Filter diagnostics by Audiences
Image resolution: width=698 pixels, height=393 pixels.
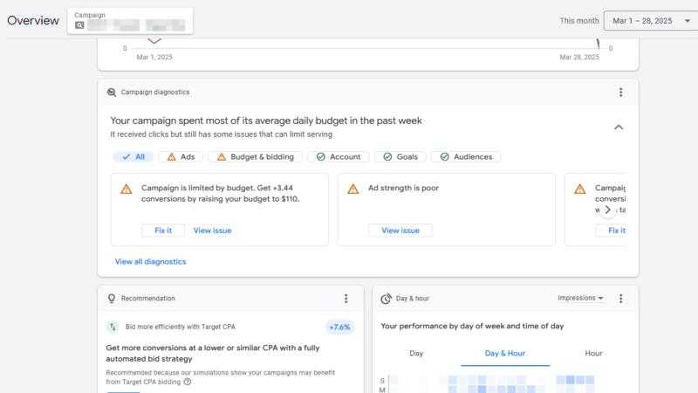click(x=466, y=157)
